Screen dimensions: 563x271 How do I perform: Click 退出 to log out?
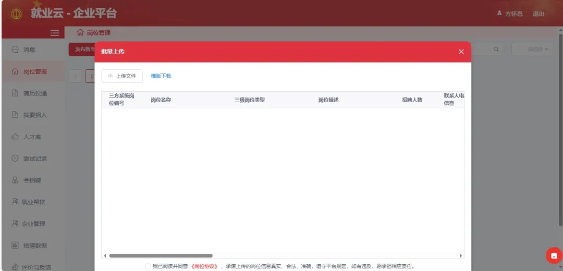[x=538, y=14]
